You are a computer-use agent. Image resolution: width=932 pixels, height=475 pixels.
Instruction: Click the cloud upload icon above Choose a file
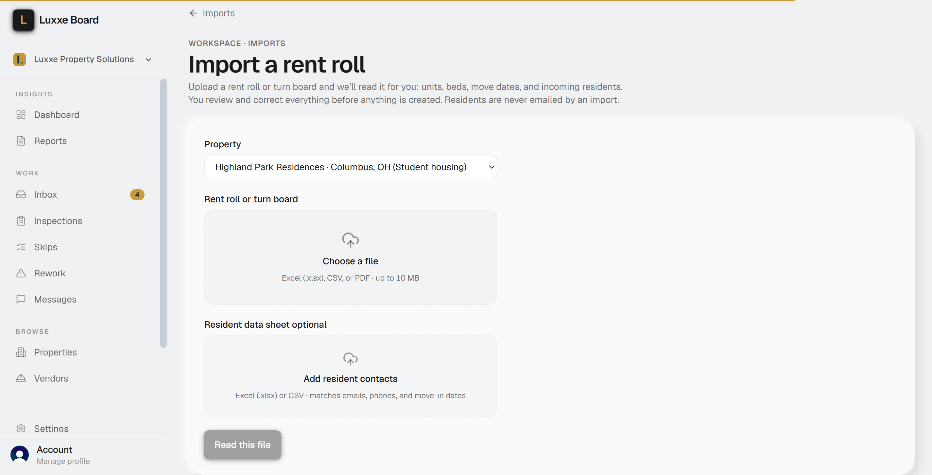(350, 240)
